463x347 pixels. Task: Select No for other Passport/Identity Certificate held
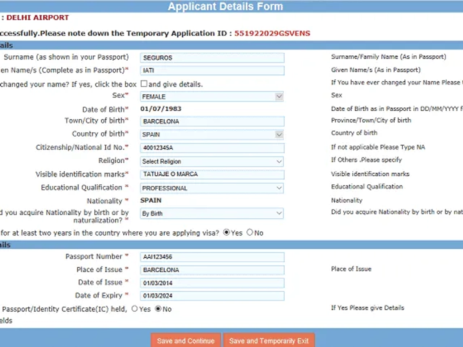click(x=158, y=309)
